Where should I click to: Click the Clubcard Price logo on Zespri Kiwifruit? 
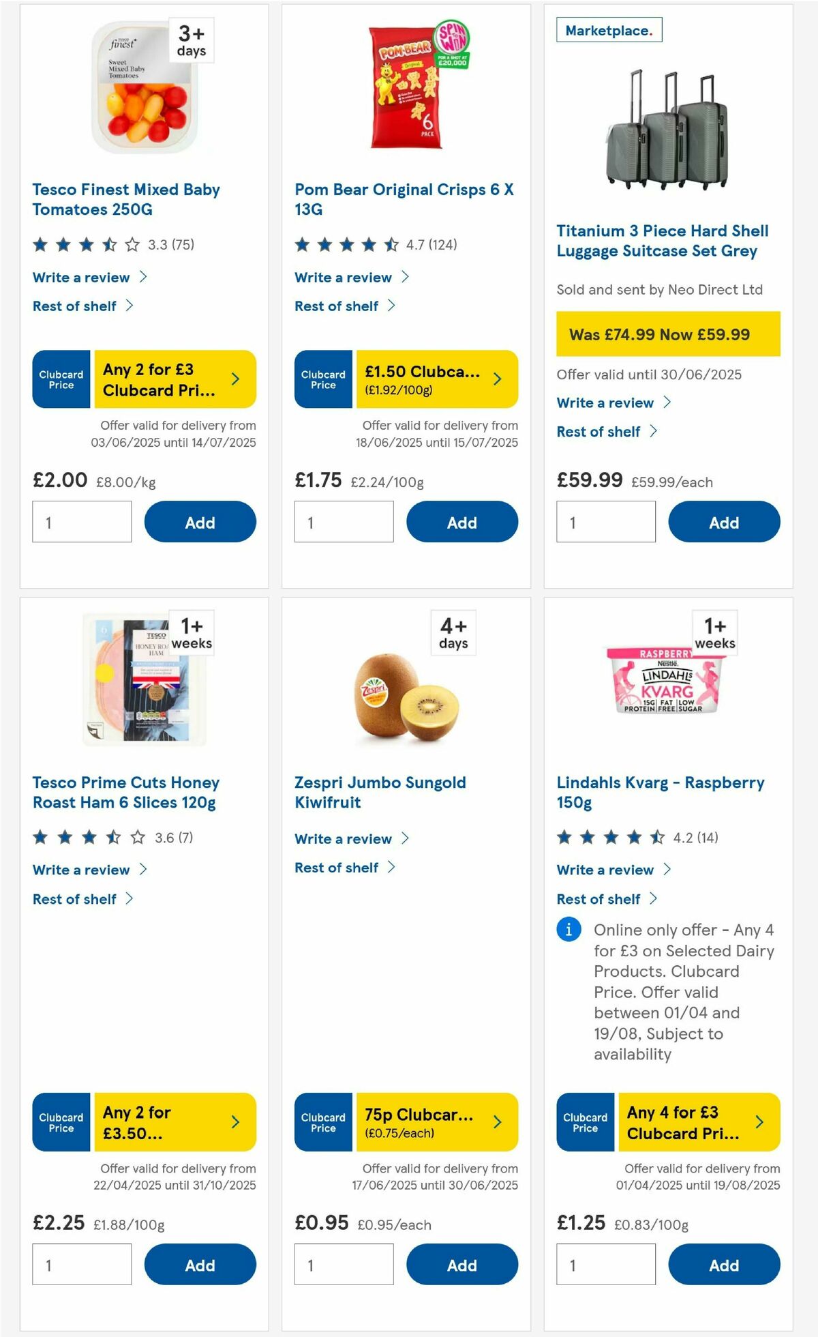322,1123
